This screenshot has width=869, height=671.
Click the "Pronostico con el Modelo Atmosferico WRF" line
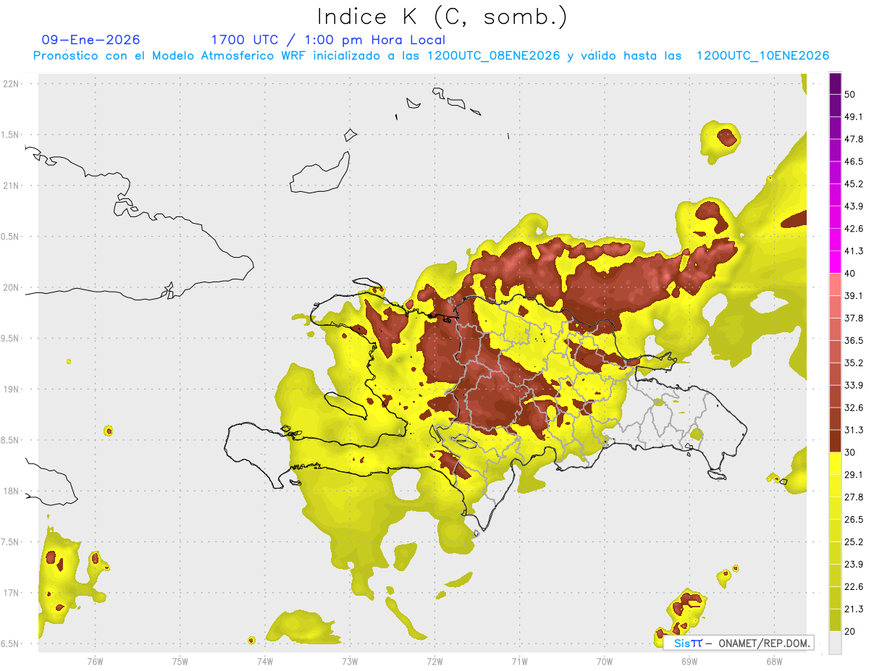pyautogui.click(x=431, y=56)
